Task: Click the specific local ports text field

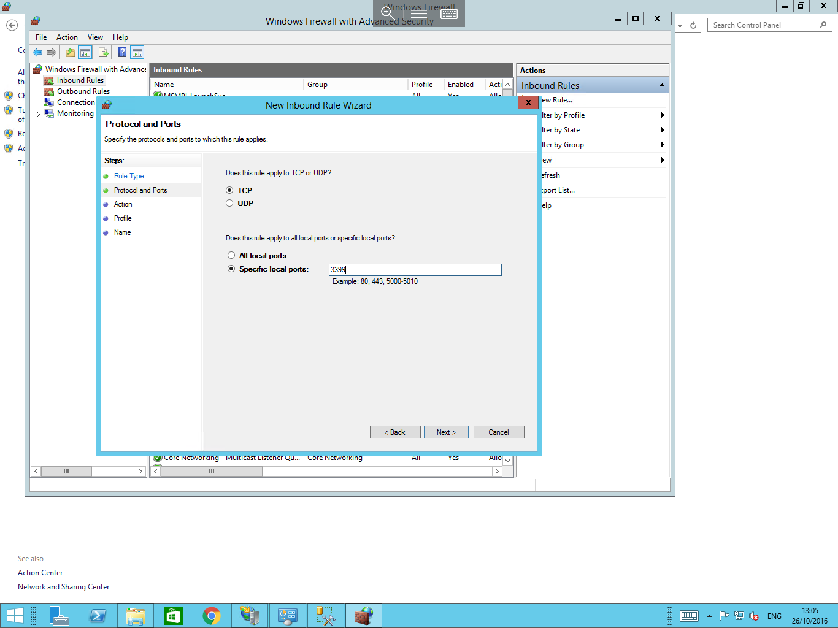Action: [415, 269]
